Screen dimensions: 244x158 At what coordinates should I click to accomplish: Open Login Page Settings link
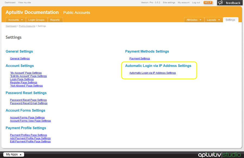click(22, 79)
